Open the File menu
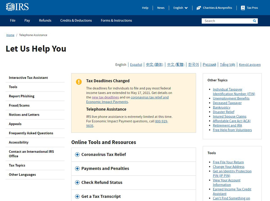 click(13, 20)
